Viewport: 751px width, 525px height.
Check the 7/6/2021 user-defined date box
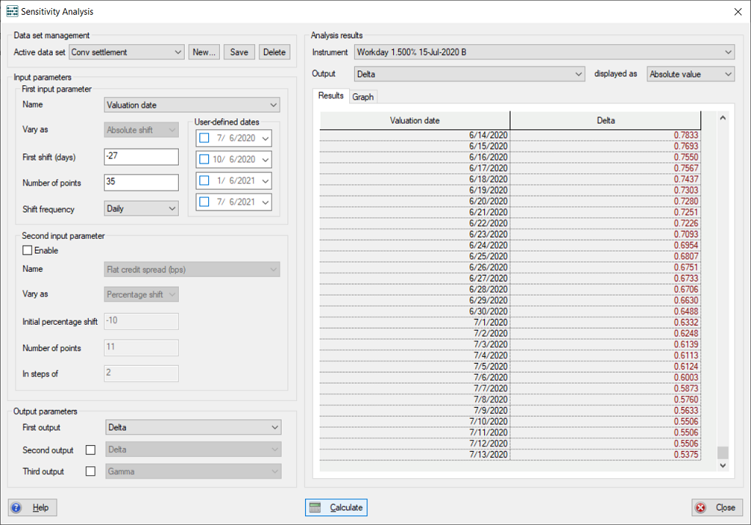[204, 202]
